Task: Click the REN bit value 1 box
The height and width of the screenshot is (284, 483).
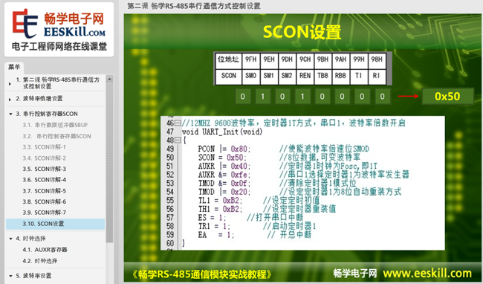Action: click(302, 97)
